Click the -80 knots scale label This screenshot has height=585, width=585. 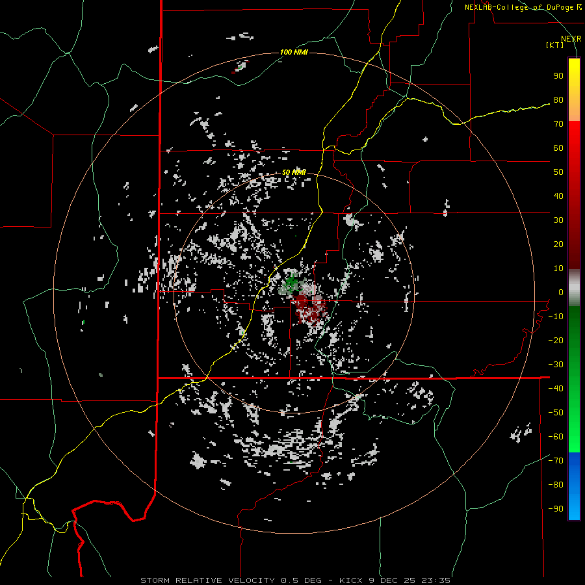point(556,485)
